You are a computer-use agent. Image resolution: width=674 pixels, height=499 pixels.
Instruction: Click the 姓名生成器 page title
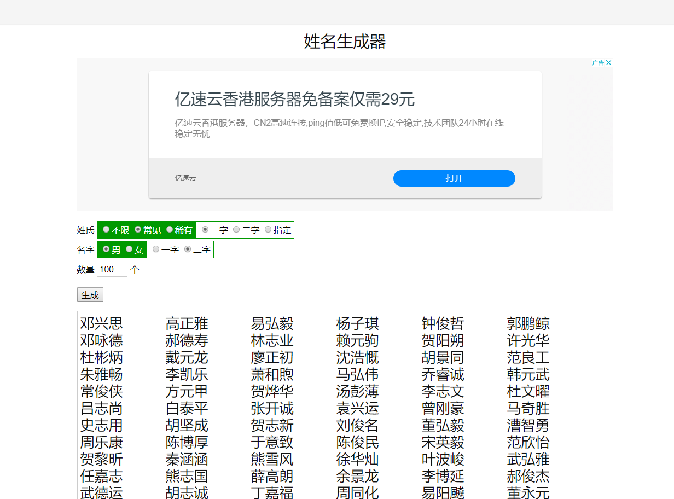pyautogui.click(x=344, y=42)
